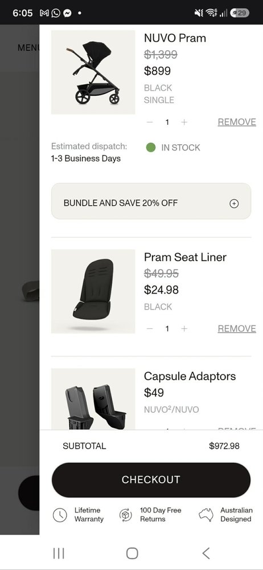The width and height of the screenshot is (263, 570).
Task: Tap the Android back navigation arrow
Action: tap(206, 553)
